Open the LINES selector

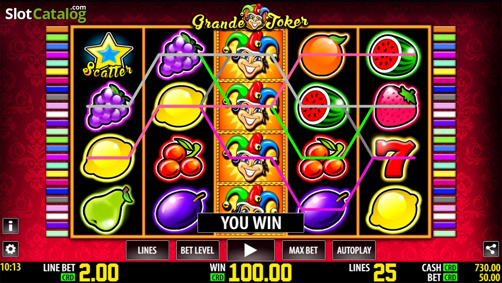coord(147,250)
